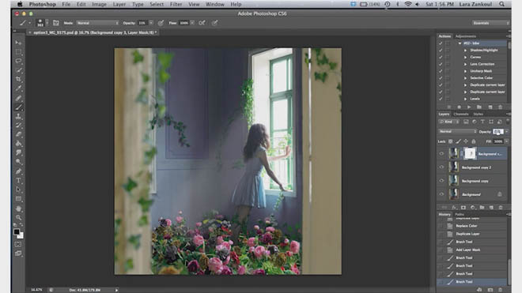Viewport: 522px width, 293px height.
Task: Select the Clone Stamp tool
Action: point(18,116)
